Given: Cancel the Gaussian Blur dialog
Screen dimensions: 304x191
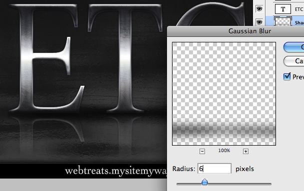Looking at the screenshot, I should point(293,61).
